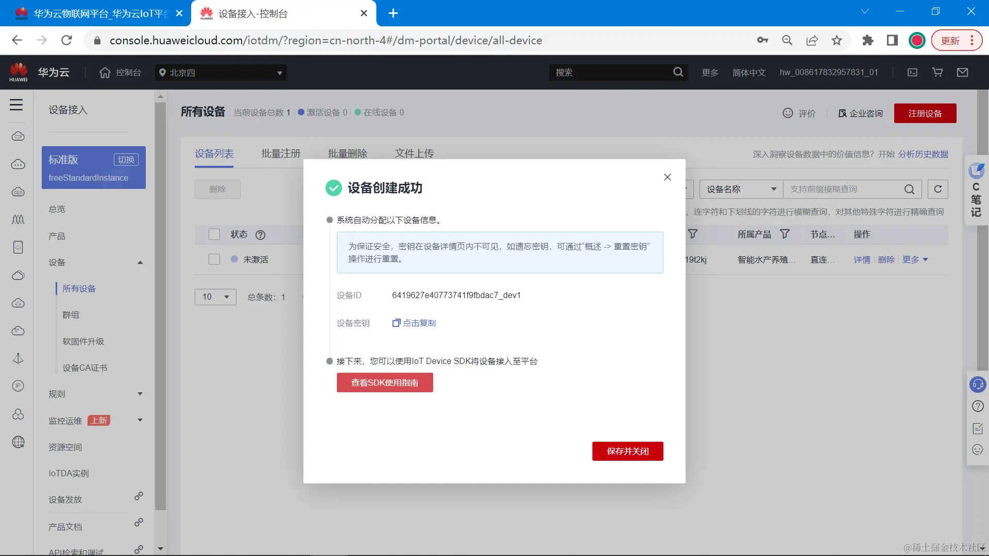Toggle the select-all checkbox in table header
The width and height of the screenshot is (989, 556).
pos(214,234)
